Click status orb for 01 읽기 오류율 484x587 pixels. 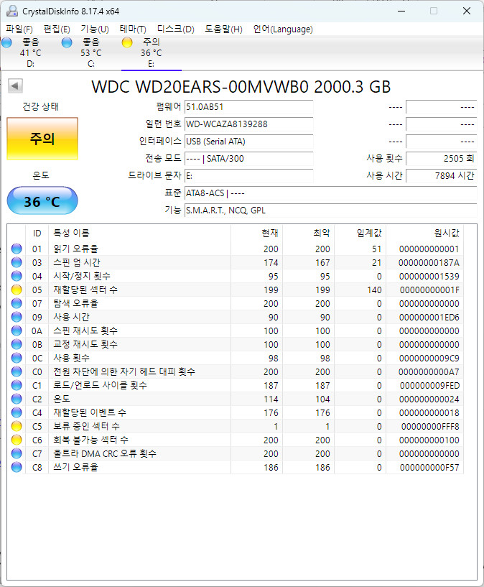[17, 249]
